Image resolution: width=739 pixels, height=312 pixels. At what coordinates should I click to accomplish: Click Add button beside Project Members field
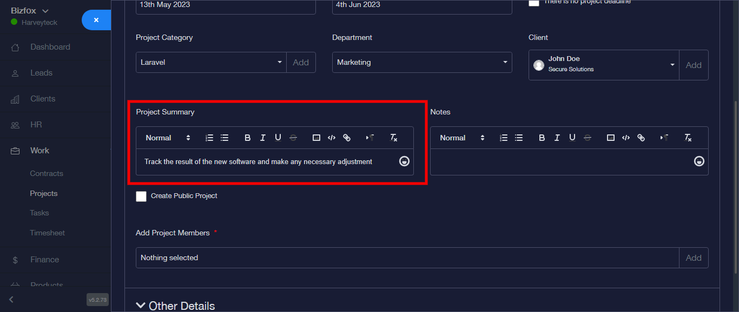[x=694, y=258]
